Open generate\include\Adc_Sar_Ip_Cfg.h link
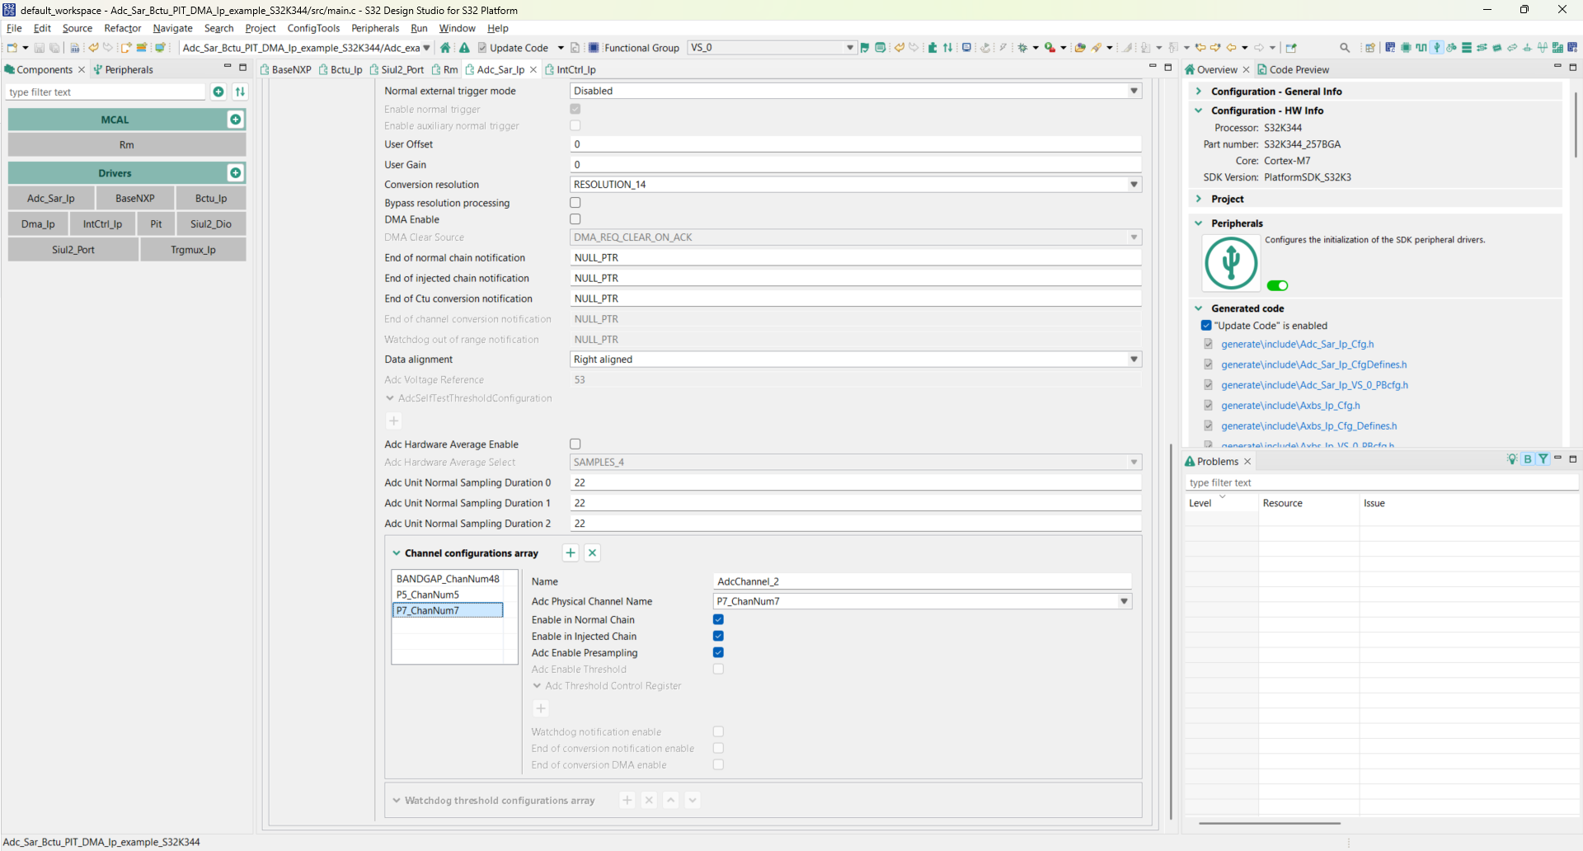 pos(1297,345)
